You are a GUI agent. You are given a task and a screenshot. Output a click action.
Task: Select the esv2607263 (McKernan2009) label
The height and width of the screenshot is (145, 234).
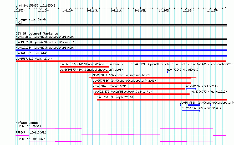pyautogui.click(x=201, y=108)
